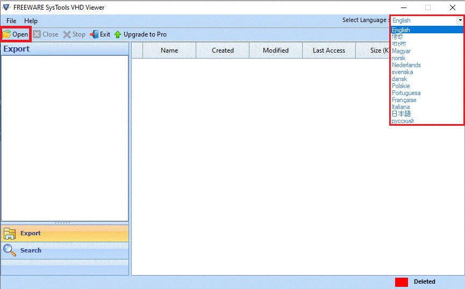This screenshot has width=465, height=289.
Task: Select Italiana language option
Action: click(x=401, y=107)
